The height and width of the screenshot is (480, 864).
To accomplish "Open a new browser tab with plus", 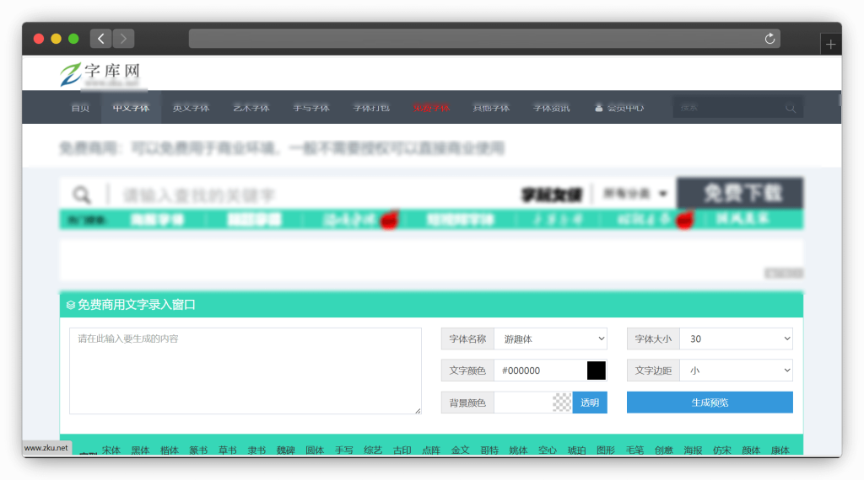I will click(831, 45).
